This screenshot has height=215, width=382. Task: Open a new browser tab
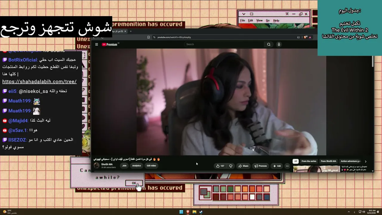130,31
